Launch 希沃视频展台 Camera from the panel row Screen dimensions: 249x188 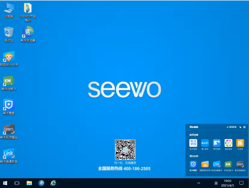pyautogui.click(x=240, y=166)
